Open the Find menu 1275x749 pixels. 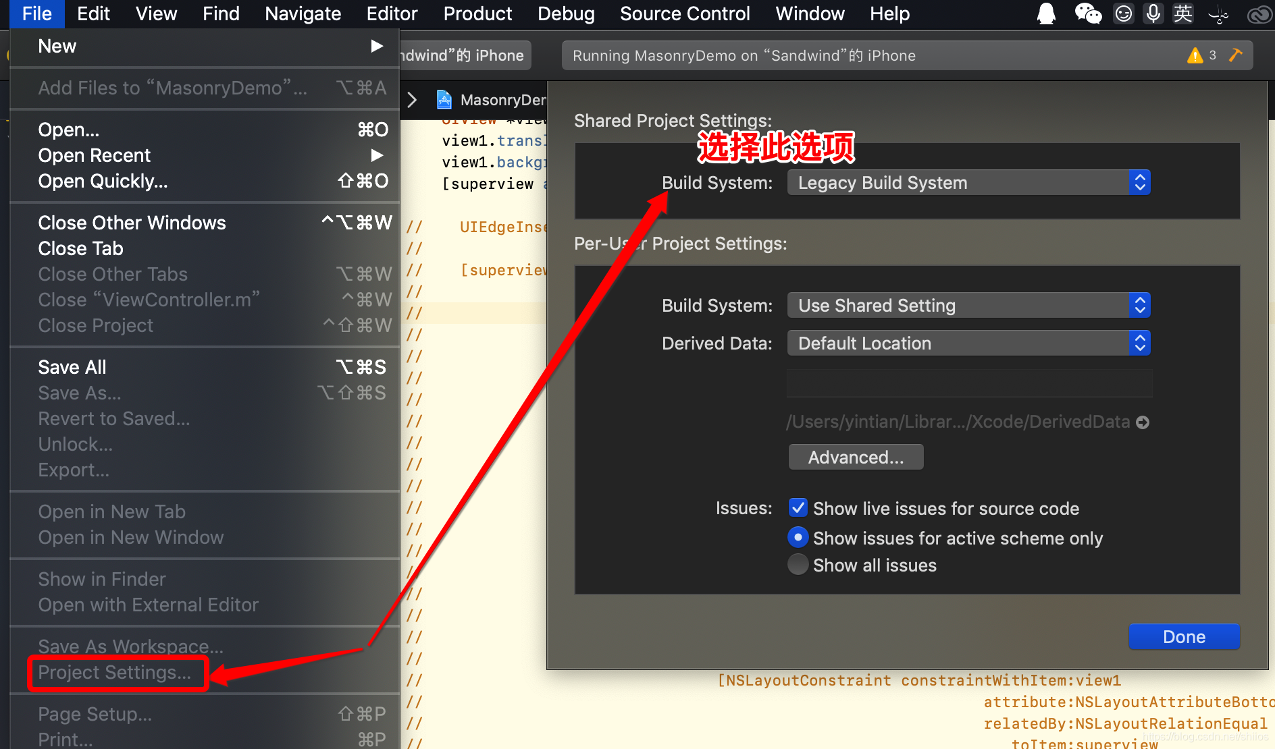tap(221, 13)
